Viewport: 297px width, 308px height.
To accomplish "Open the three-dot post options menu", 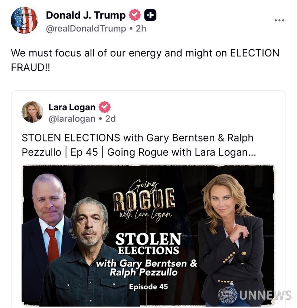I will pyautogui.click(x=279, y=20).
